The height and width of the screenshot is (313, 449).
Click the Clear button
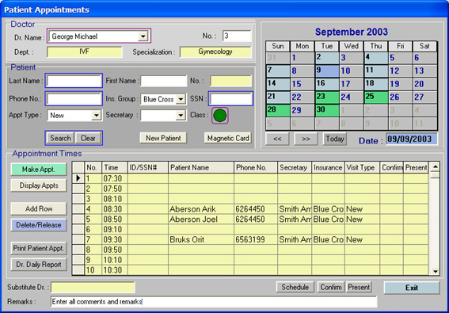tap(88, 138)
